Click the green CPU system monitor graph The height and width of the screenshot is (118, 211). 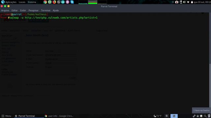pyautogui.click(x=93, y=2)
